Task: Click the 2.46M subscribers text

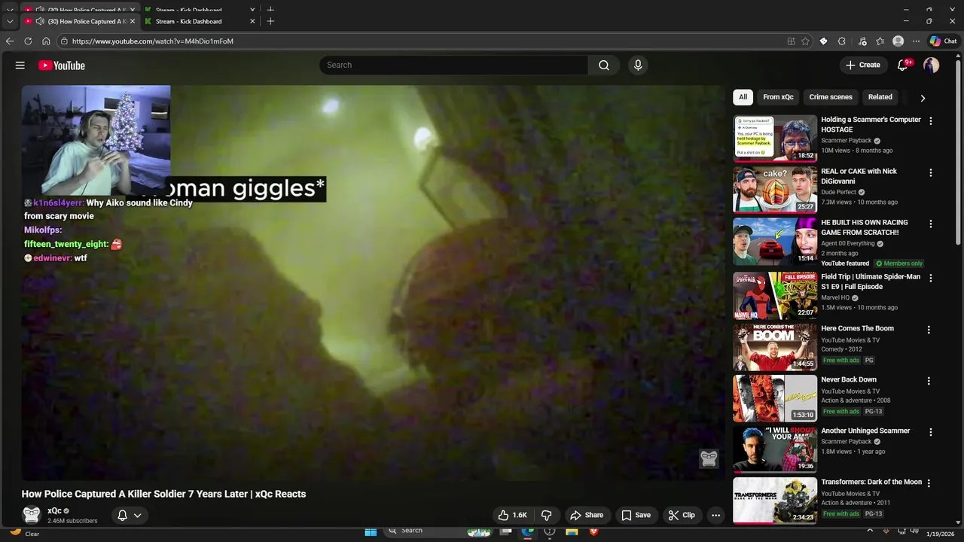Action: [72, 521]
